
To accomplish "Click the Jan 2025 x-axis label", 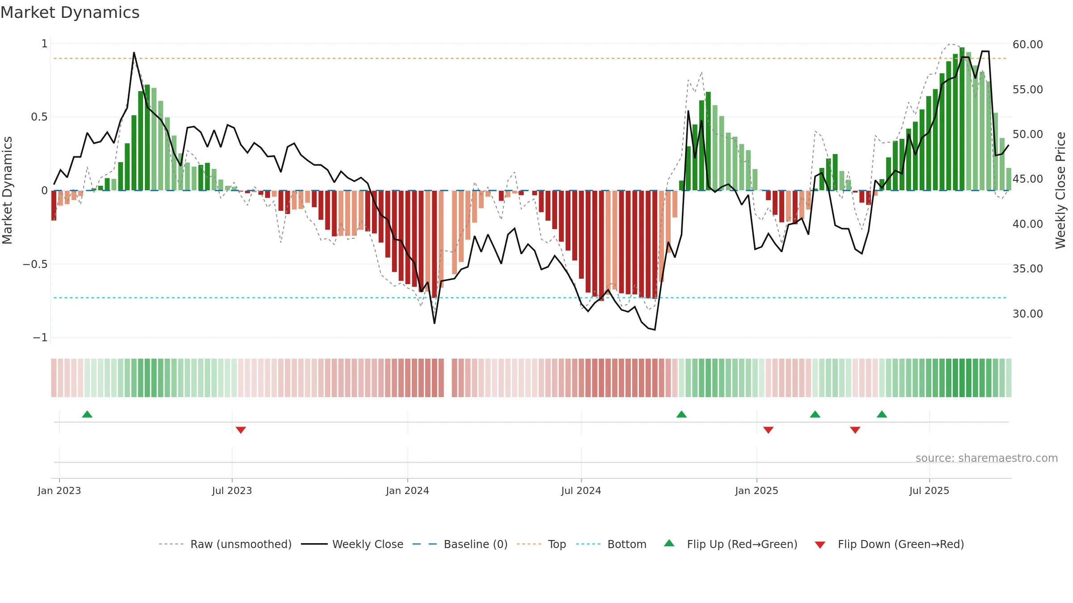I will click(x=757, y=490).
